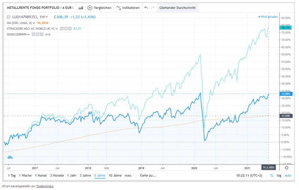Open the Gehe zu... date picker
The height and width of the screenshot is (190, 299).
(148, 175)
